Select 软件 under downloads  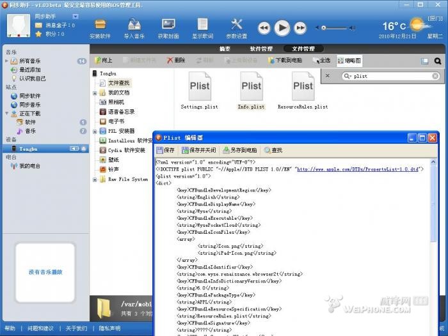(x=30, y=122)
